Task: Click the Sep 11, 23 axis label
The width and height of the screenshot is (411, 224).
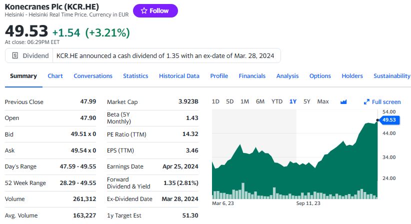Action: (308, 203)
